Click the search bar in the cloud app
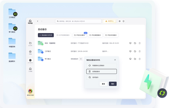169x108 pixels. [x=78, y=21]
